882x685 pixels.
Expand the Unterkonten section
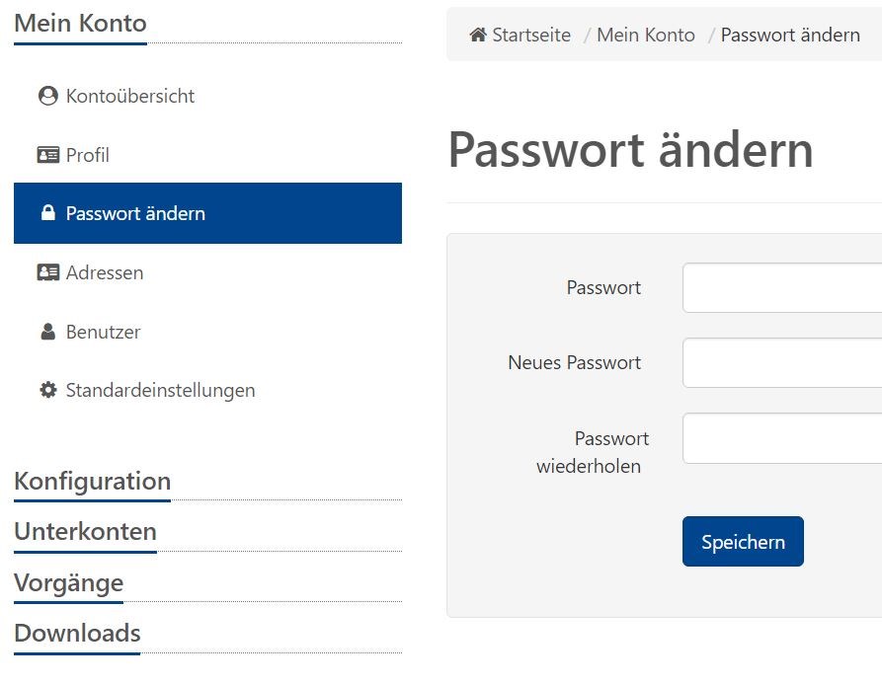85,532
